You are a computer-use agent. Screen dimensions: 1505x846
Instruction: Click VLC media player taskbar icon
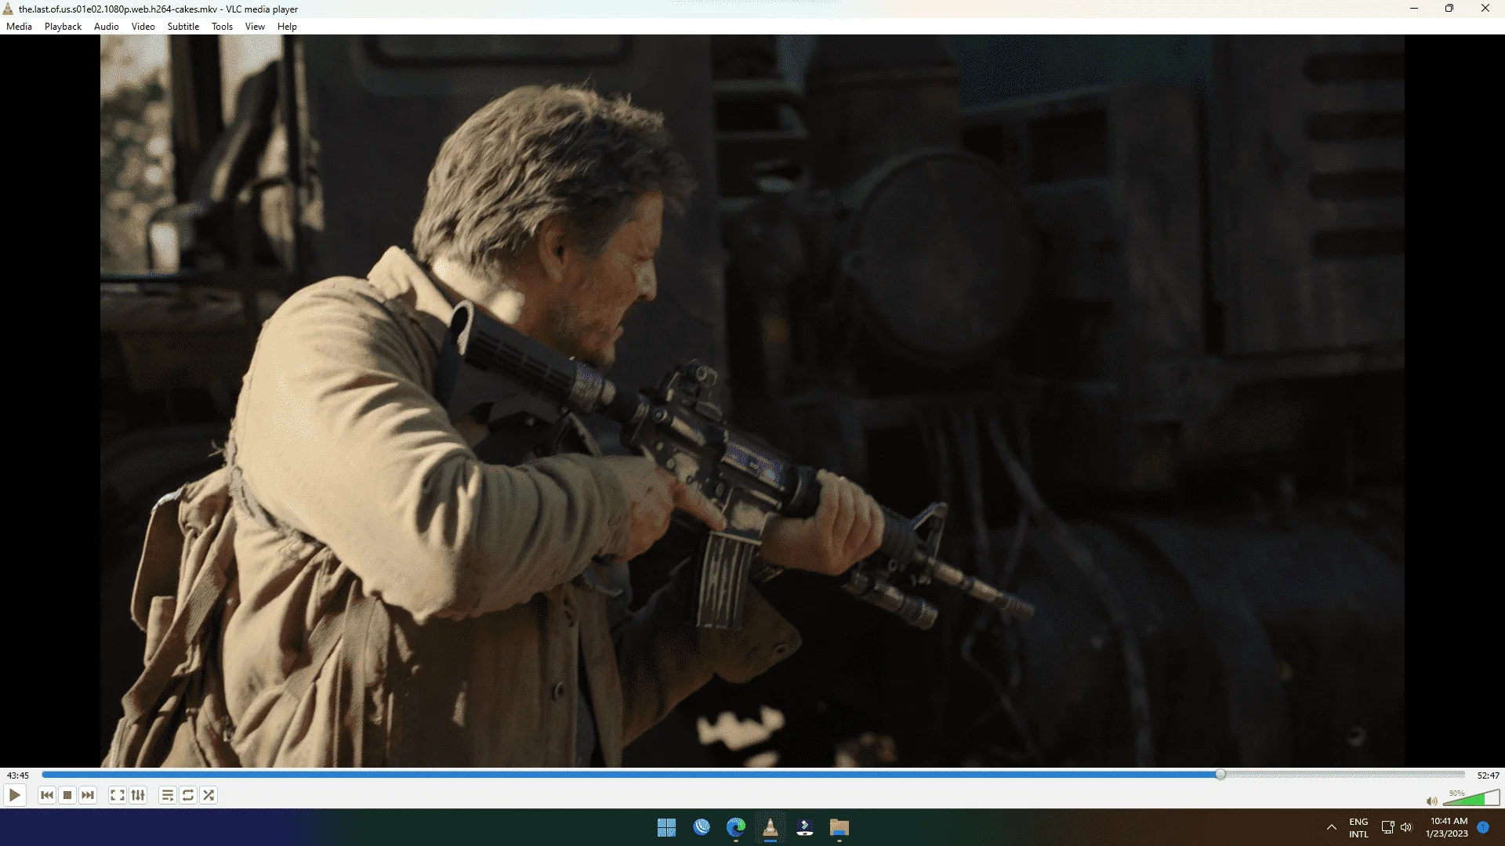(x=770, y=828)
